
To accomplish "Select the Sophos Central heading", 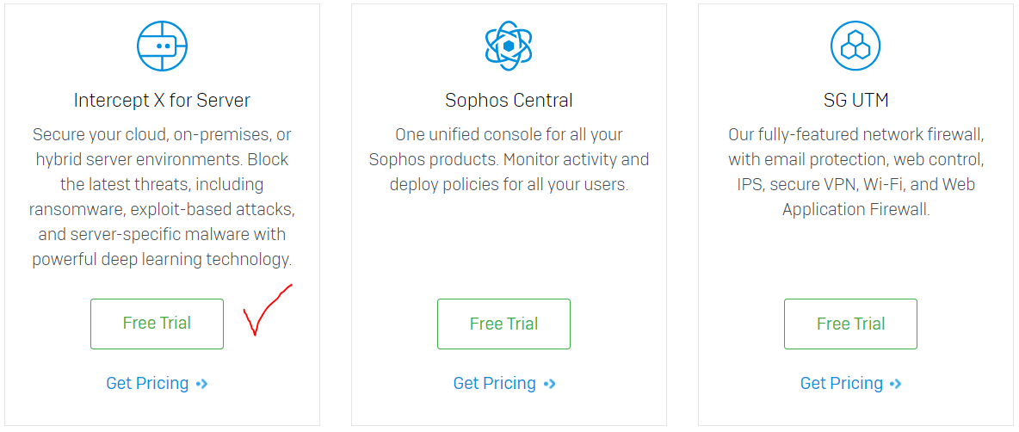I will tap(509, 101).
